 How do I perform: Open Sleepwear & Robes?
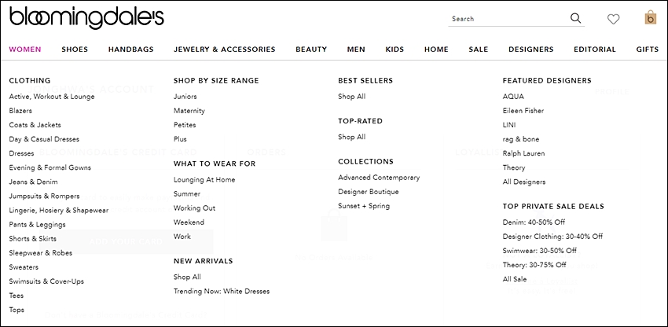(40, 253)
